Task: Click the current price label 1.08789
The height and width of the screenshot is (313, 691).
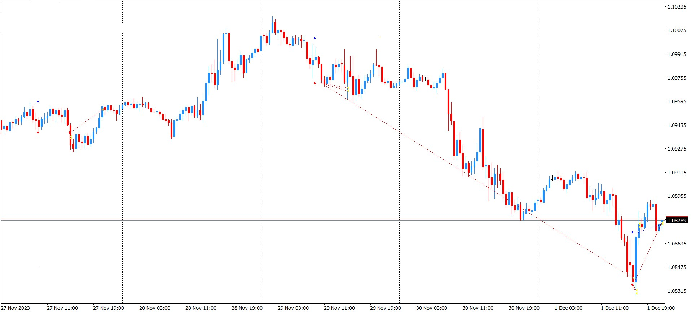Action: pos(677,220)
